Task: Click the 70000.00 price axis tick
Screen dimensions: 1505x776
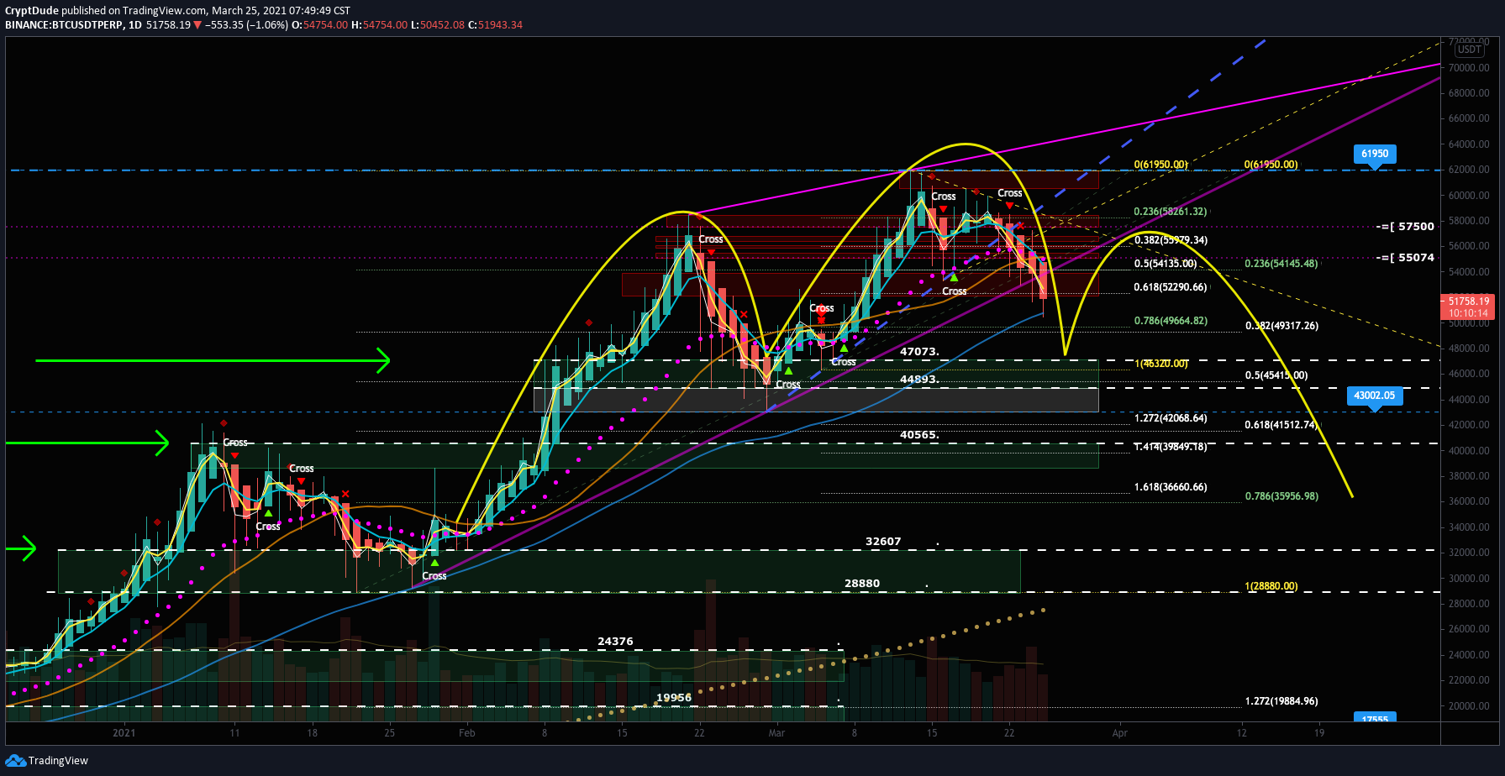Action: coord(1469,68)
